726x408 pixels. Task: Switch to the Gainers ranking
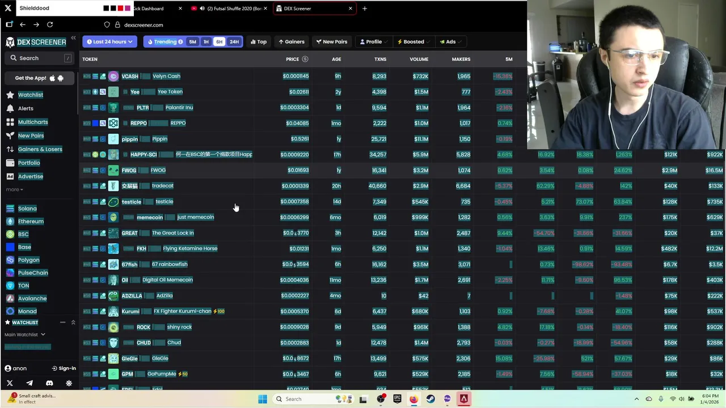click(x=291, y=41)
